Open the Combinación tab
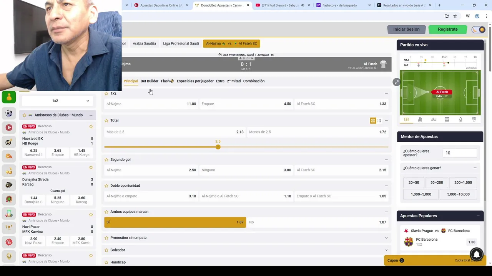This screenshot has width=492, height=276. [x=254, y=81]
